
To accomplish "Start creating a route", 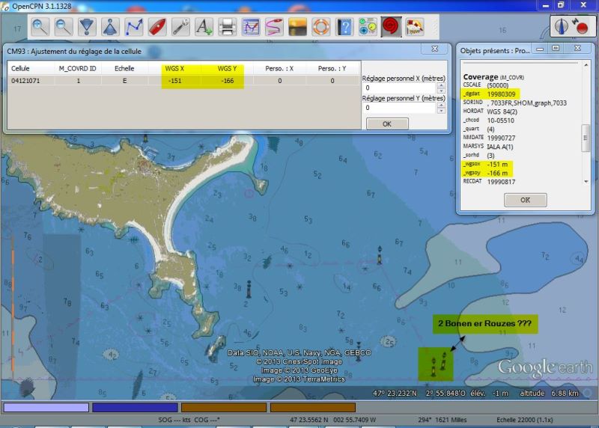I will click(134, 27).
